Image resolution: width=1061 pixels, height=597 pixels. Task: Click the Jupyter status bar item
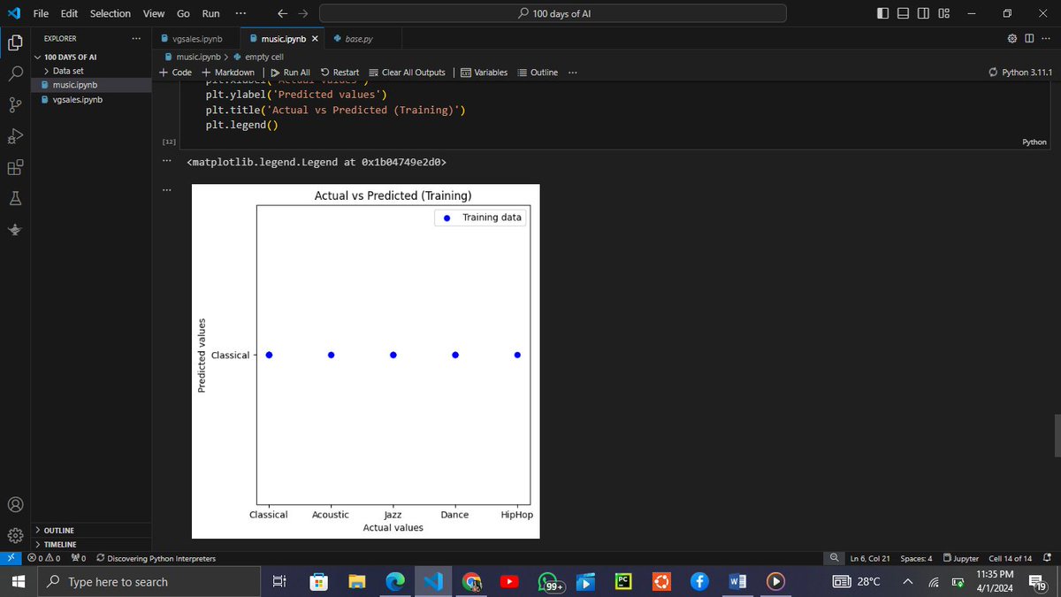(x=960, y=558)
